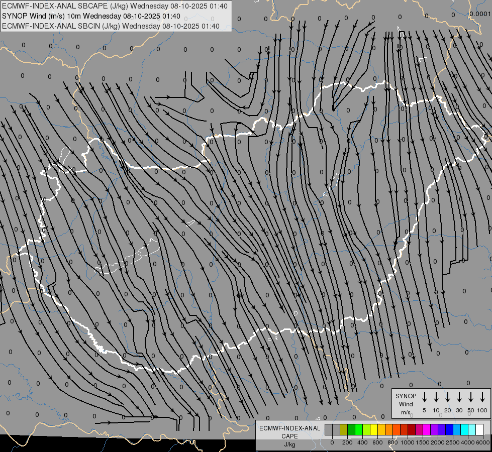Screen dimensions: 492x452
Task: Click the first gray 0 J/kg swatch
Action: click(x=329, y=429)
